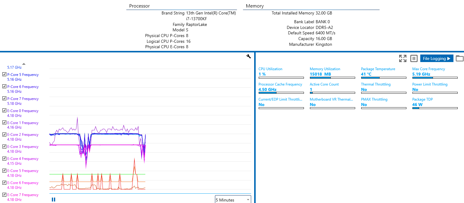Start File Logging

click(437, 58)
